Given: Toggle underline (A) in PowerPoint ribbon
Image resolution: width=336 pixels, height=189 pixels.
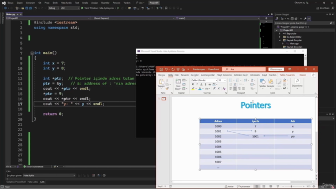Looking at the screenshot, I should [x=201, y=84].
